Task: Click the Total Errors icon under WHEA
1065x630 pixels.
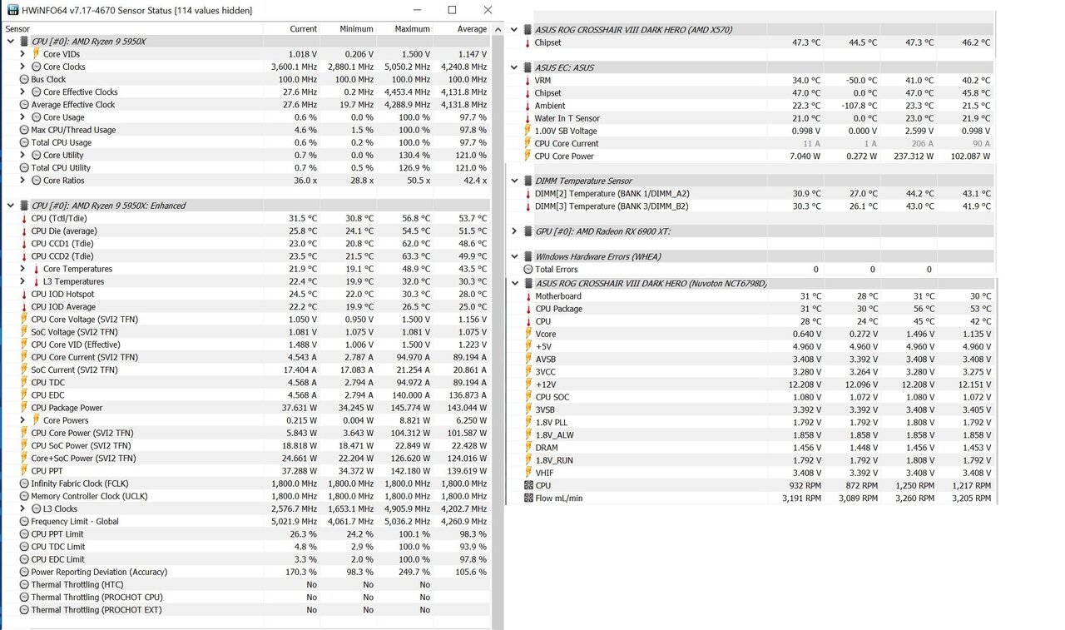Action: (x=529, y=270)
